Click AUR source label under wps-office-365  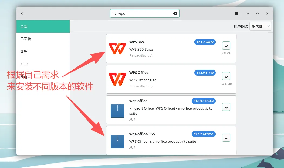132,148
